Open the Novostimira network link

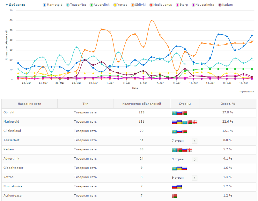(13, 186)
